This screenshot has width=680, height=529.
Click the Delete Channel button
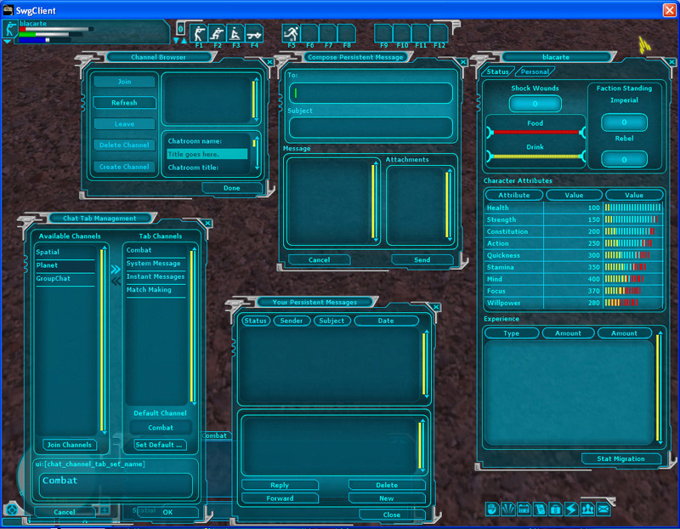124,145
